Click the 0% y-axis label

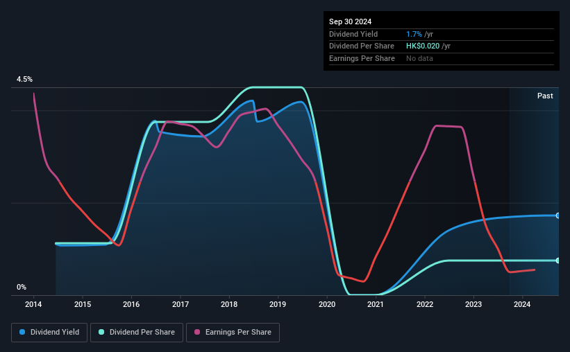22,287
